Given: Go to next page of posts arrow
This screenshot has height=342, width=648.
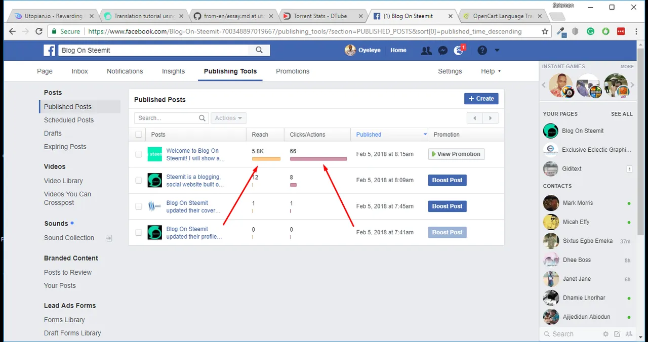Looking at the screenshot, I should click(x=490, y=118).
